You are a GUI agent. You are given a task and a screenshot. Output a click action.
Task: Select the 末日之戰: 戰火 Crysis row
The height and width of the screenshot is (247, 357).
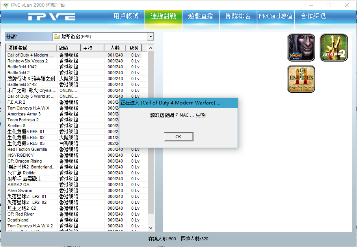pos(76,90)
